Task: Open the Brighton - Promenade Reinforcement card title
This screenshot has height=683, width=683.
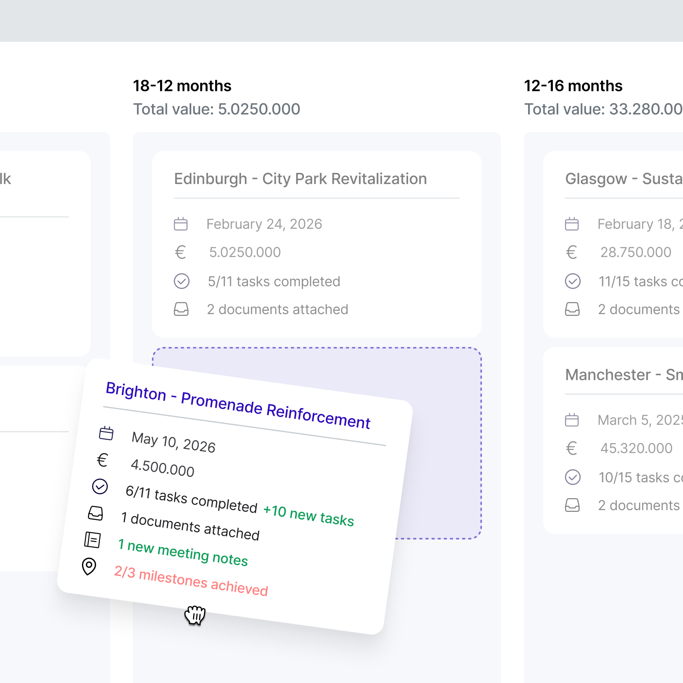Action: click(x=238, y=405)
